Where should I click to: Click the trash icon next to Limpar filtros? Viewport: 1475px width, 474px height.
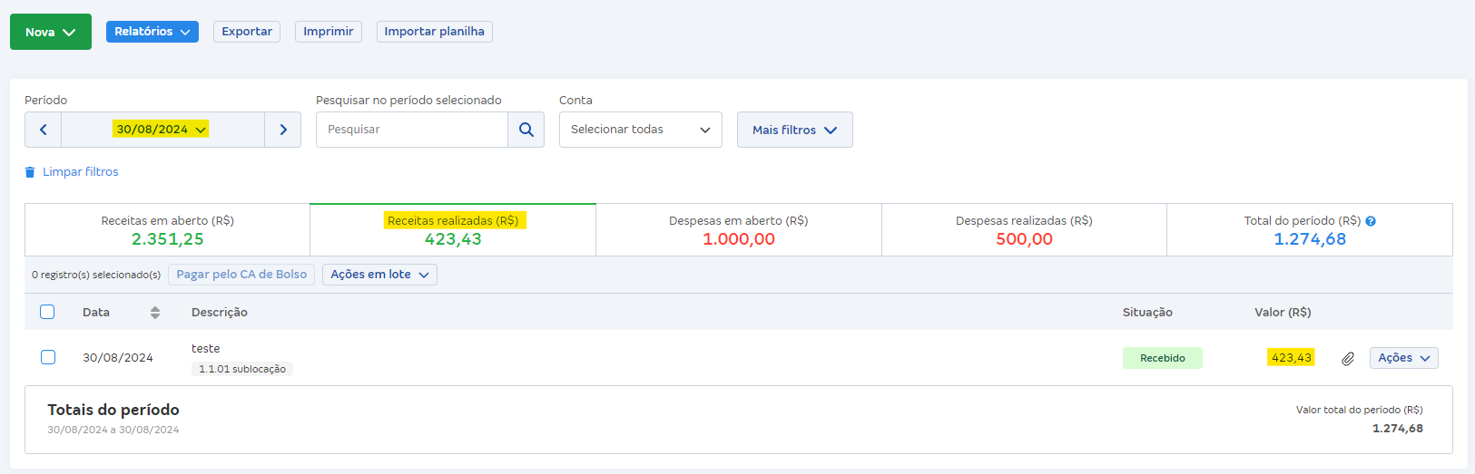pyautogui.click(x=30, y=172)
